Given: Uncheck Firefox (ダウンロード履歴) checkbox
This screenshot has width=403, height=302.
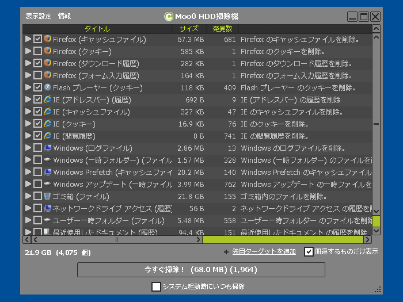Looking at the screenshot, I should [37, 63].
